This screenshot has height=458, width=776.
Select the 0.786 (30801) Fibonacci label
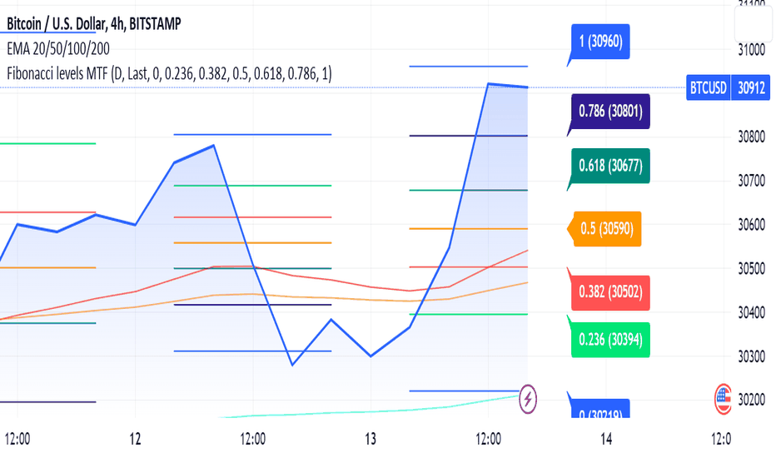pos(610,112)
